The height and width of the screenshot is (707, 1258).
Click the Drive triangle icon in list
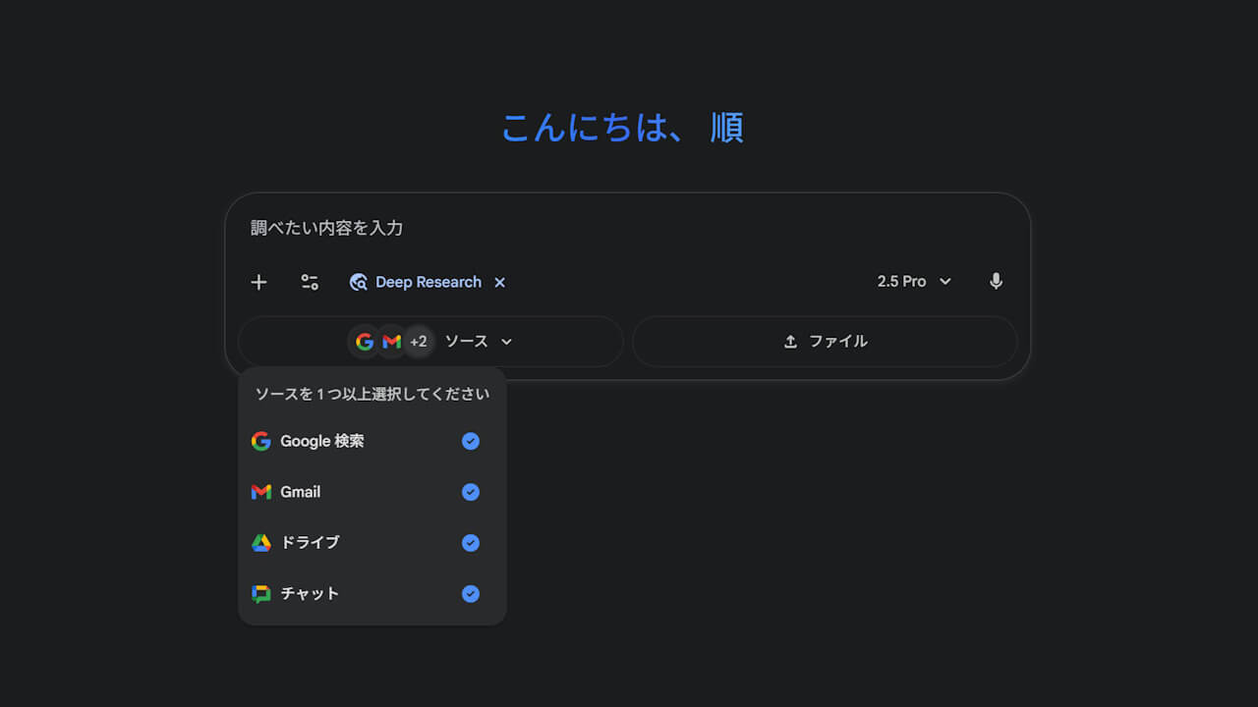(260, 543)
